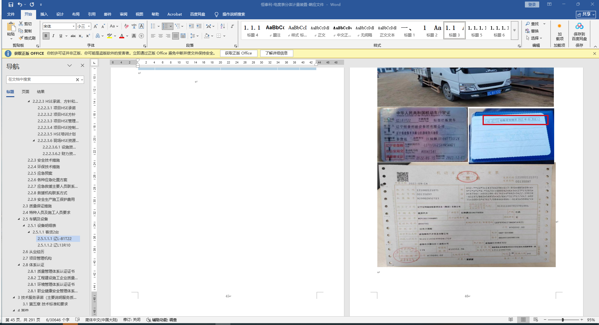The width and height of the screenshot is (599, 325).
Task: Jump to heading 2.5.1.1.2 辽L13R10
Action: [x=54, y=245]
